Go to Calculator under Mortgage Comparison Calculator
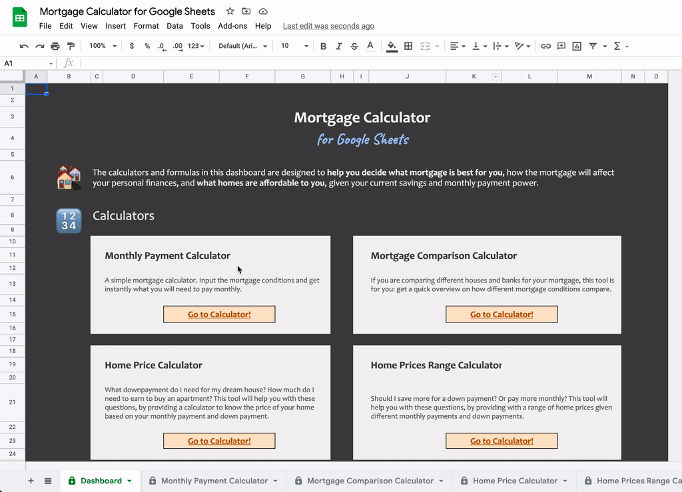The height and width of the screenshot is (492, 682). (x=502, y=314)
